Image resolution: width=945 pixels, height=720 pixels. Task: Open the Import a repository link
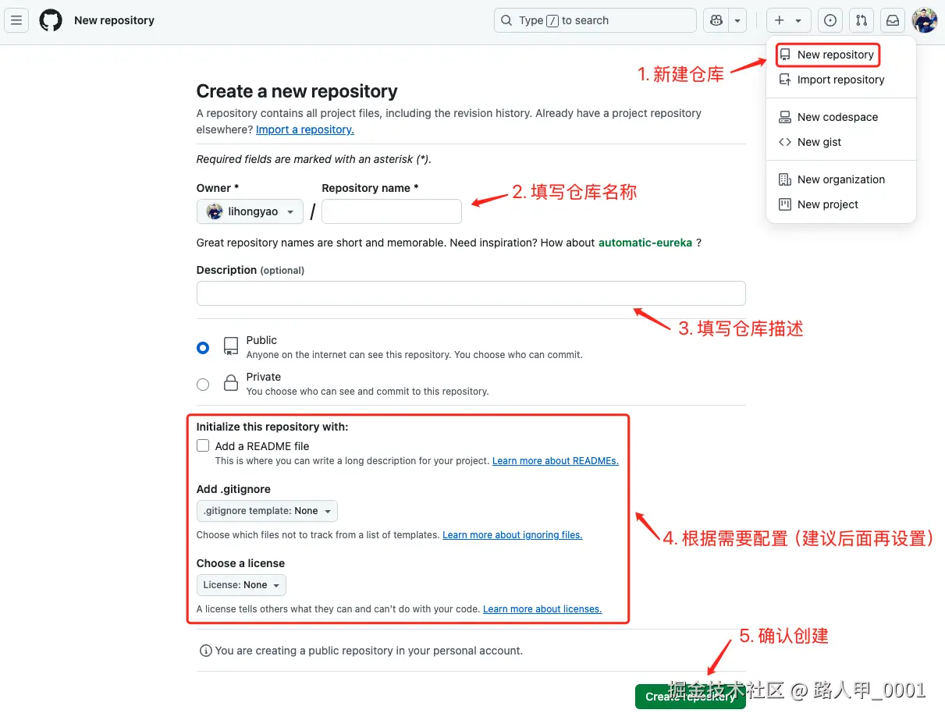click(x=304, y=129)
